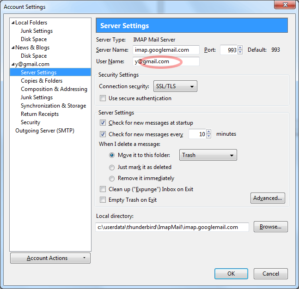Cancel the Account Settings dialog

(x=271, y=274)
